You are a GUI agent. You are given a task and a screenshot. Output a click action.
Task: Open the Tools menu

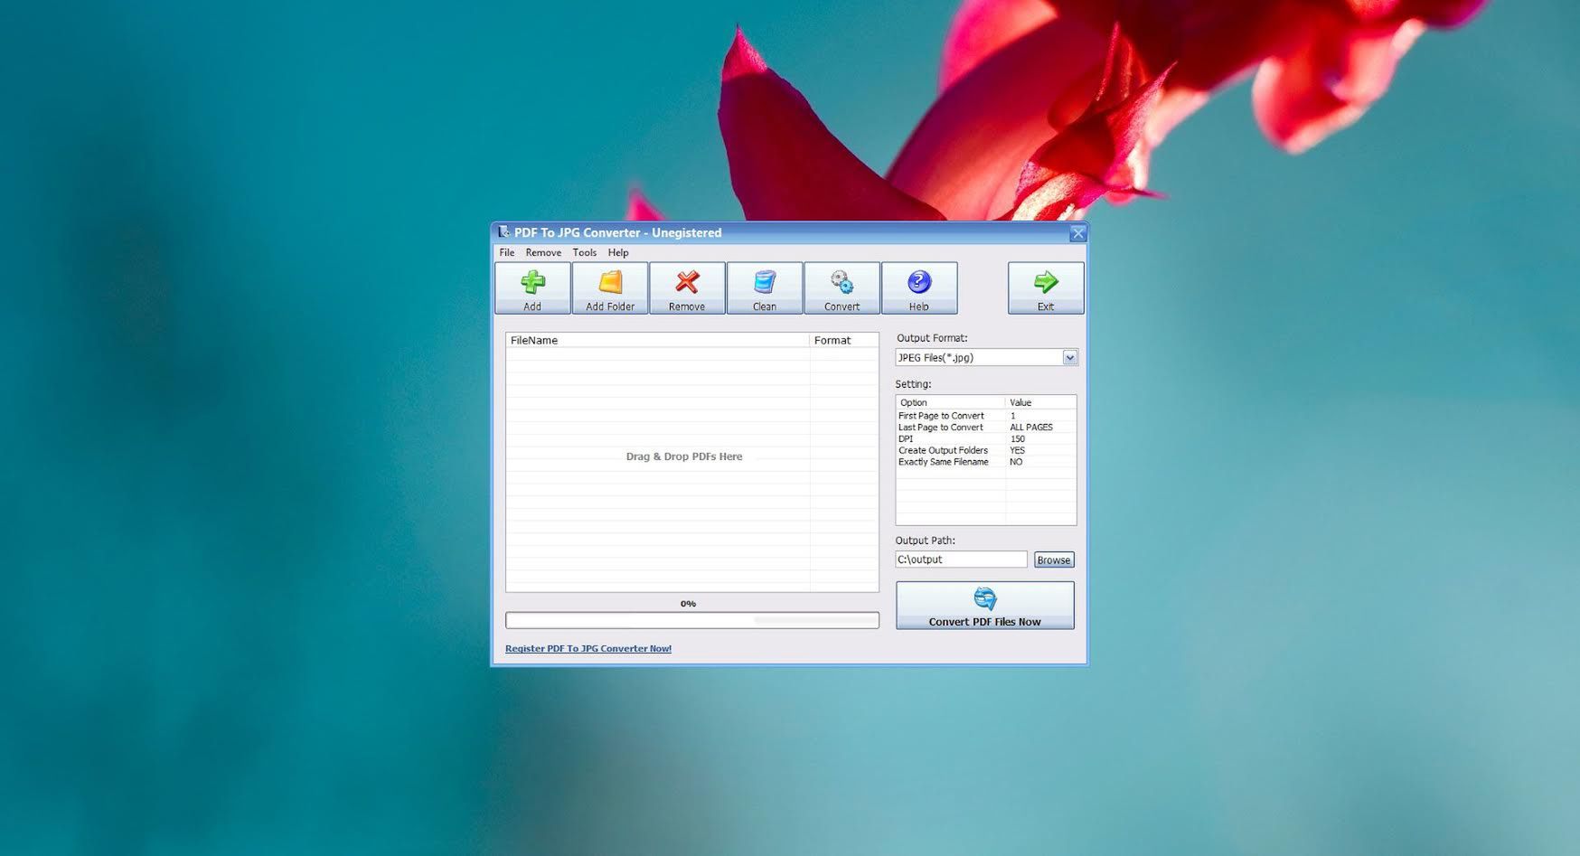coord(584,252)
